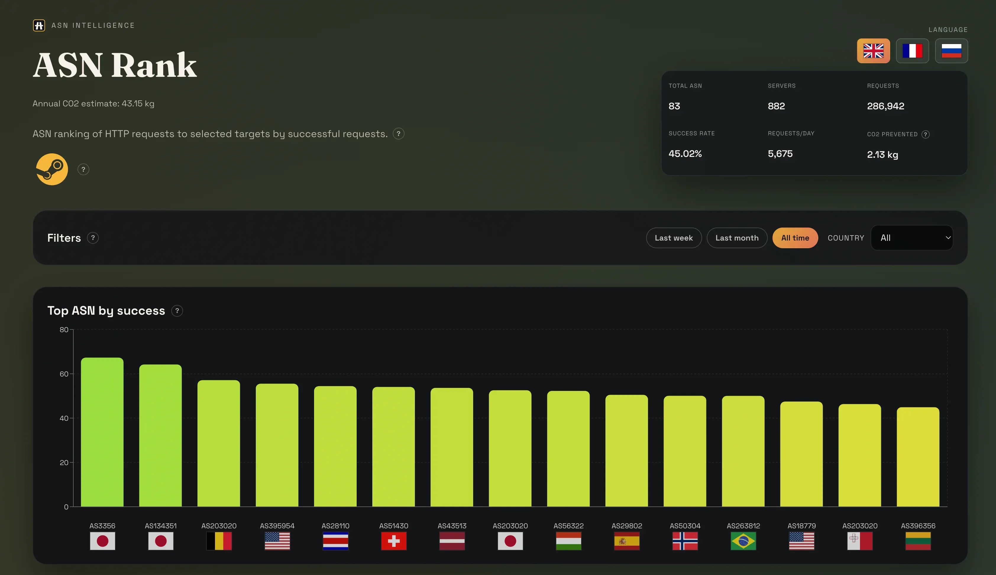Click the ASN Rank title
Screen dimensions: 996x575
(x=115, y=64)
